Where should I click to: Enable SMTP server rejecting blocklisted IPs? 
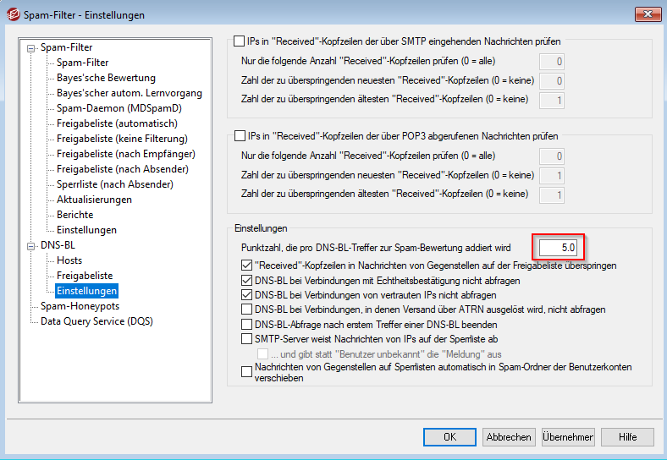coord(247,339)
